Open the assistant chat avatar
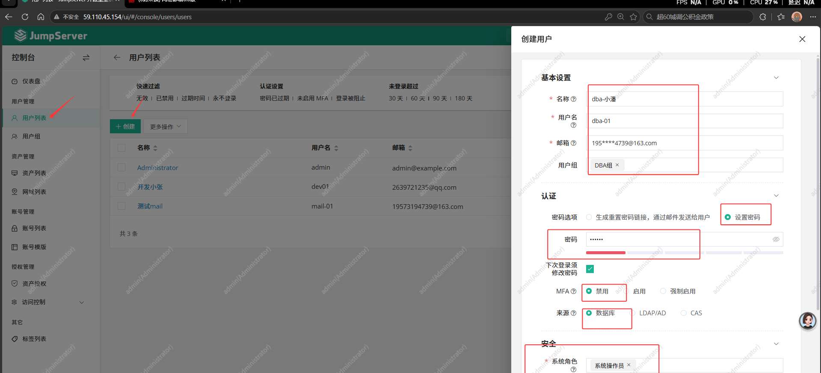This screenshot has height=373, width=821. (808, 320)
